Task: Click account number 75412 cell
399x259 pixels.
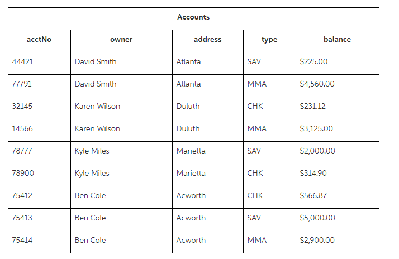Action: pos(22,195)
